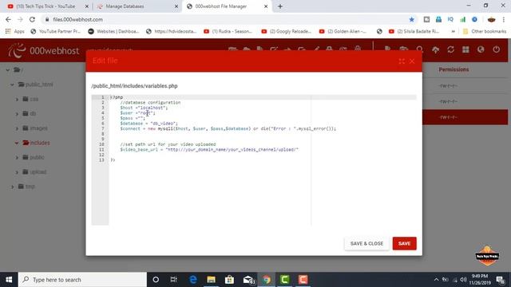Click the browser back arrow
Image resolution: width=511 pixels, height=287 pixels.
pyautogui.click(x=8, y=19)
